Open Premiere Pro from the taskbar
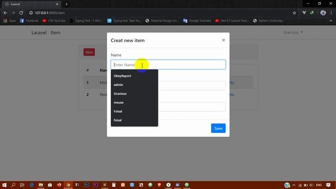 point(96,185)
